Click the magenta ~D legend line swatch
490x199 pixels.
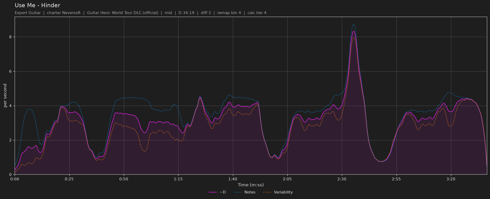[x=213, y=192]
